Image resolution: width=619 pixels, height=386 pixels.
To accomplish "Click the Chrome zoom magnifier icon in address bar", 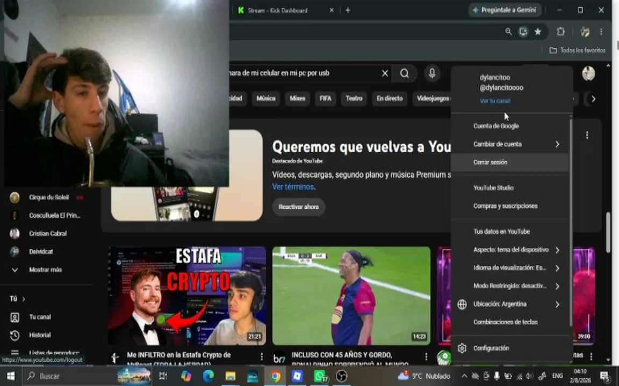I will [508, 32].
